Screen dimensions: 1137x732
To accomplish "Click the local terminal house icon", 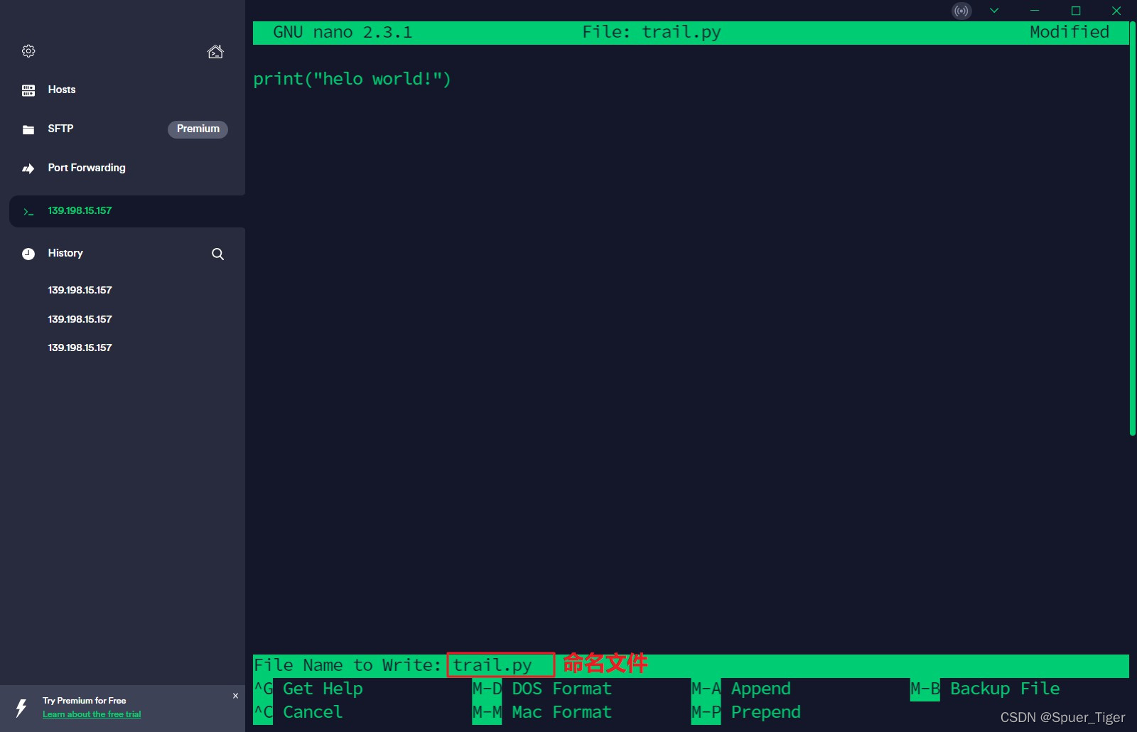I will (x=215, y=51).
